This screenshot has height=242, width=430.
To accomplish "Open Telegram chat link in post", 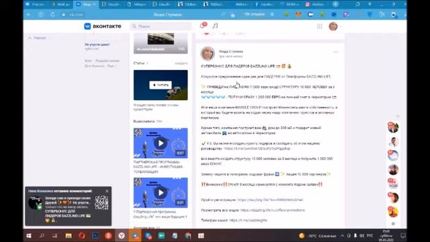I will (x=257, y=149).
